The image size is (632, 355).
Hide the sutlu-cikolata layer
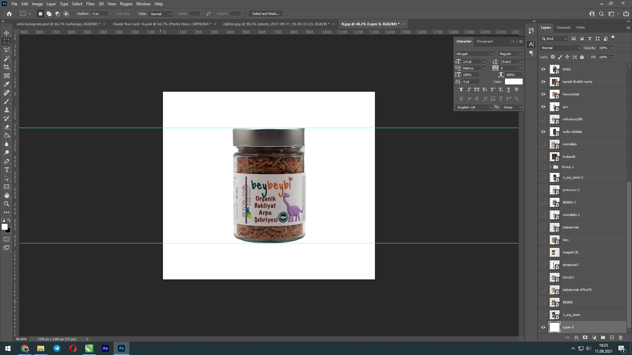pos(543,132)
